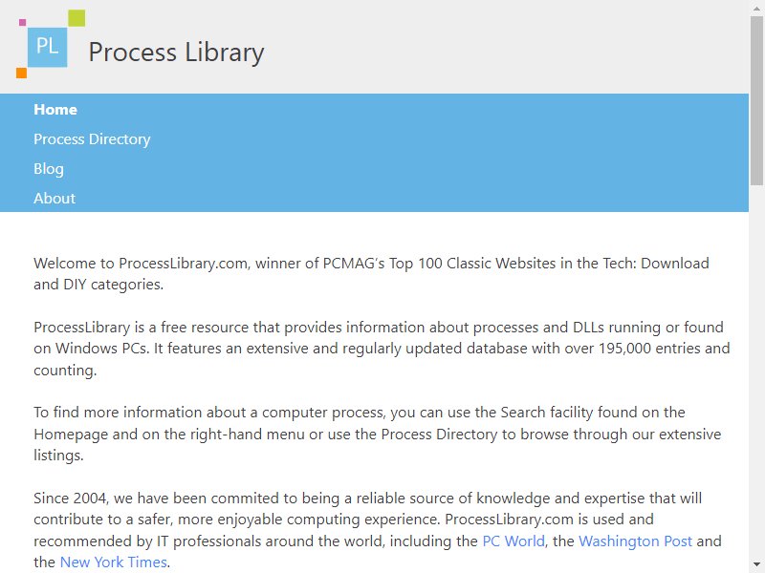The height and width of the screenshot is (573, 765).
Task: Open the Blog section
Action: (49, 169)
